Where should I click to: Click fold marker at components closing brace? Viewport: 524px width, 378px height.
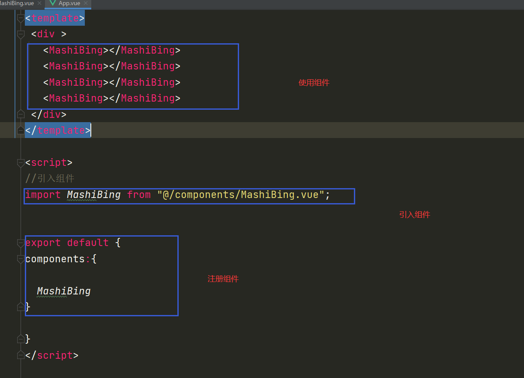[21, 307]
